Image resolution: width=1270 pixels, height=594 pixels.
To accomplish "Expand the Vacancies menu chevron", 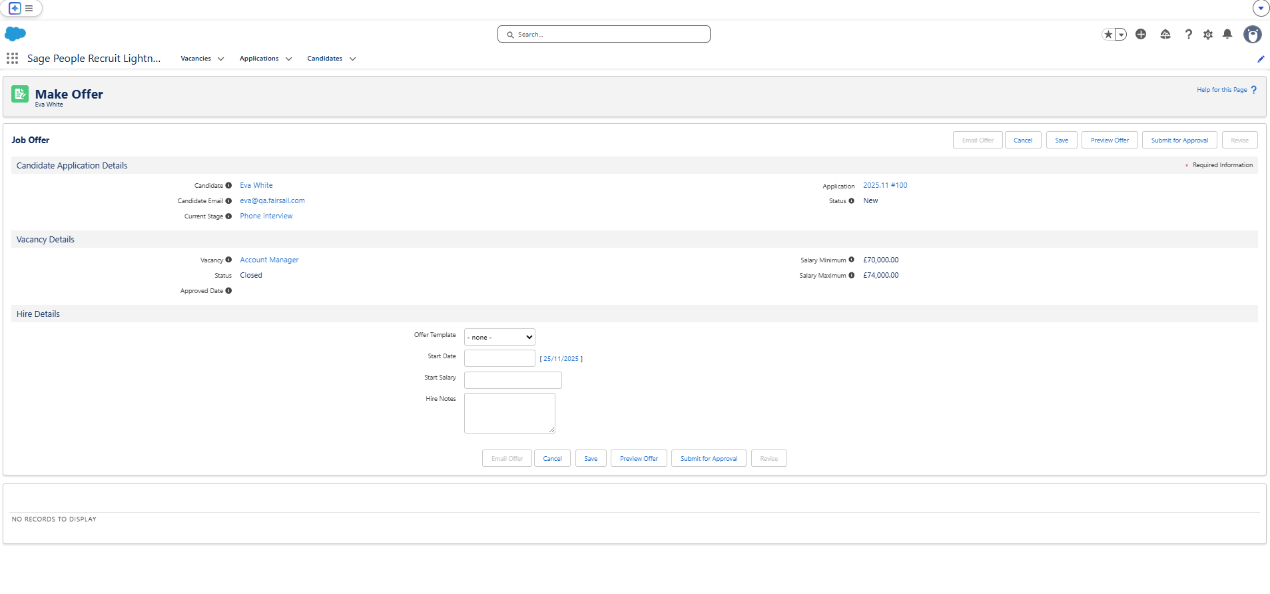I will [220, 59].
